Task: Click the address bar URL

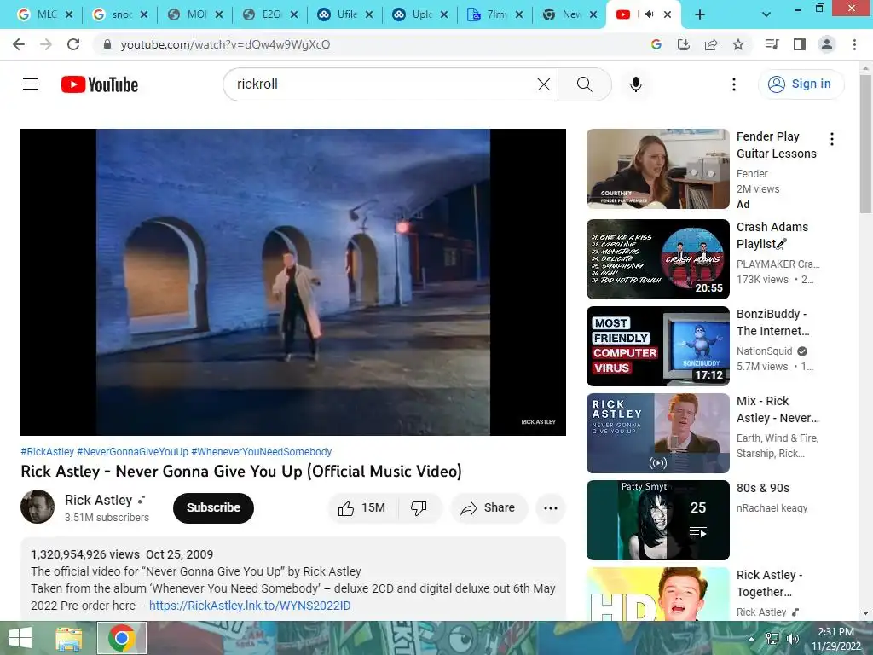Action: [225, 44]
